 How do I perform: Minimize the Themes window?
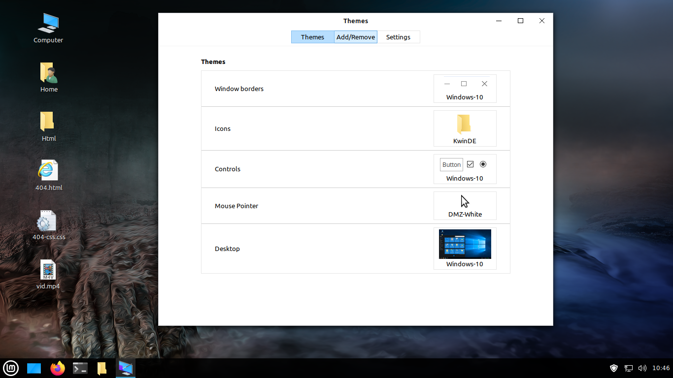(499, 21)
